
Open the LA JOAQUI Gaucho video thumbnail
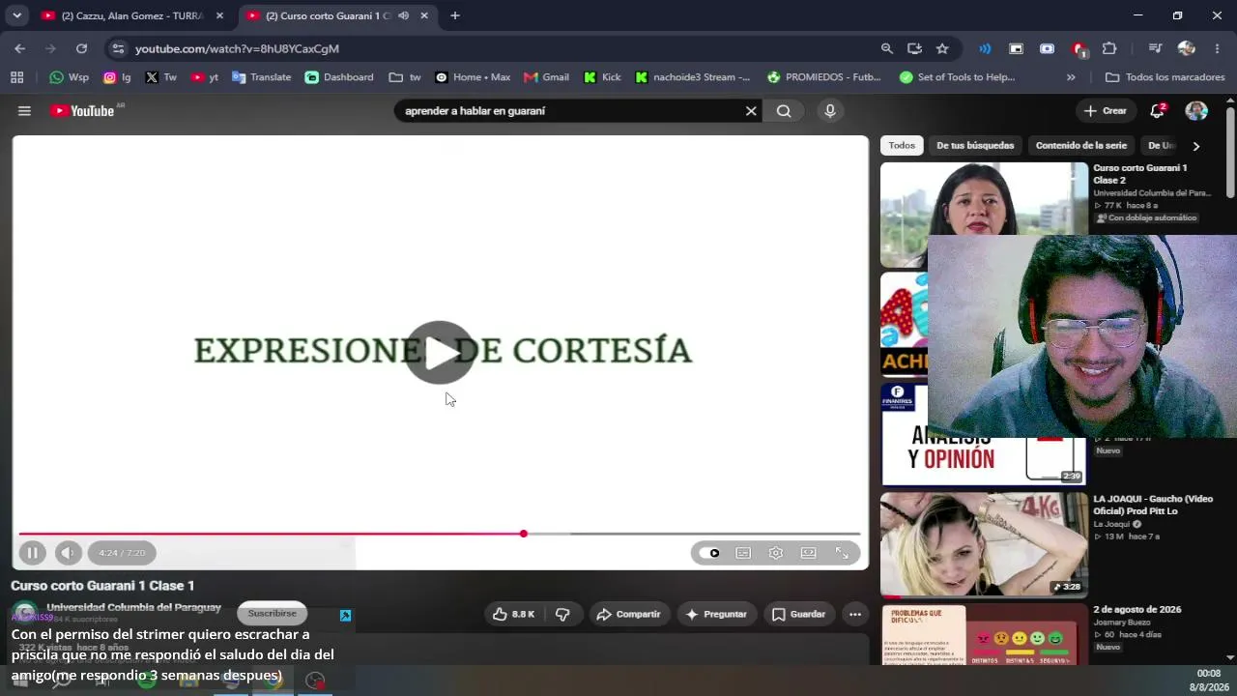click(984, 544)
